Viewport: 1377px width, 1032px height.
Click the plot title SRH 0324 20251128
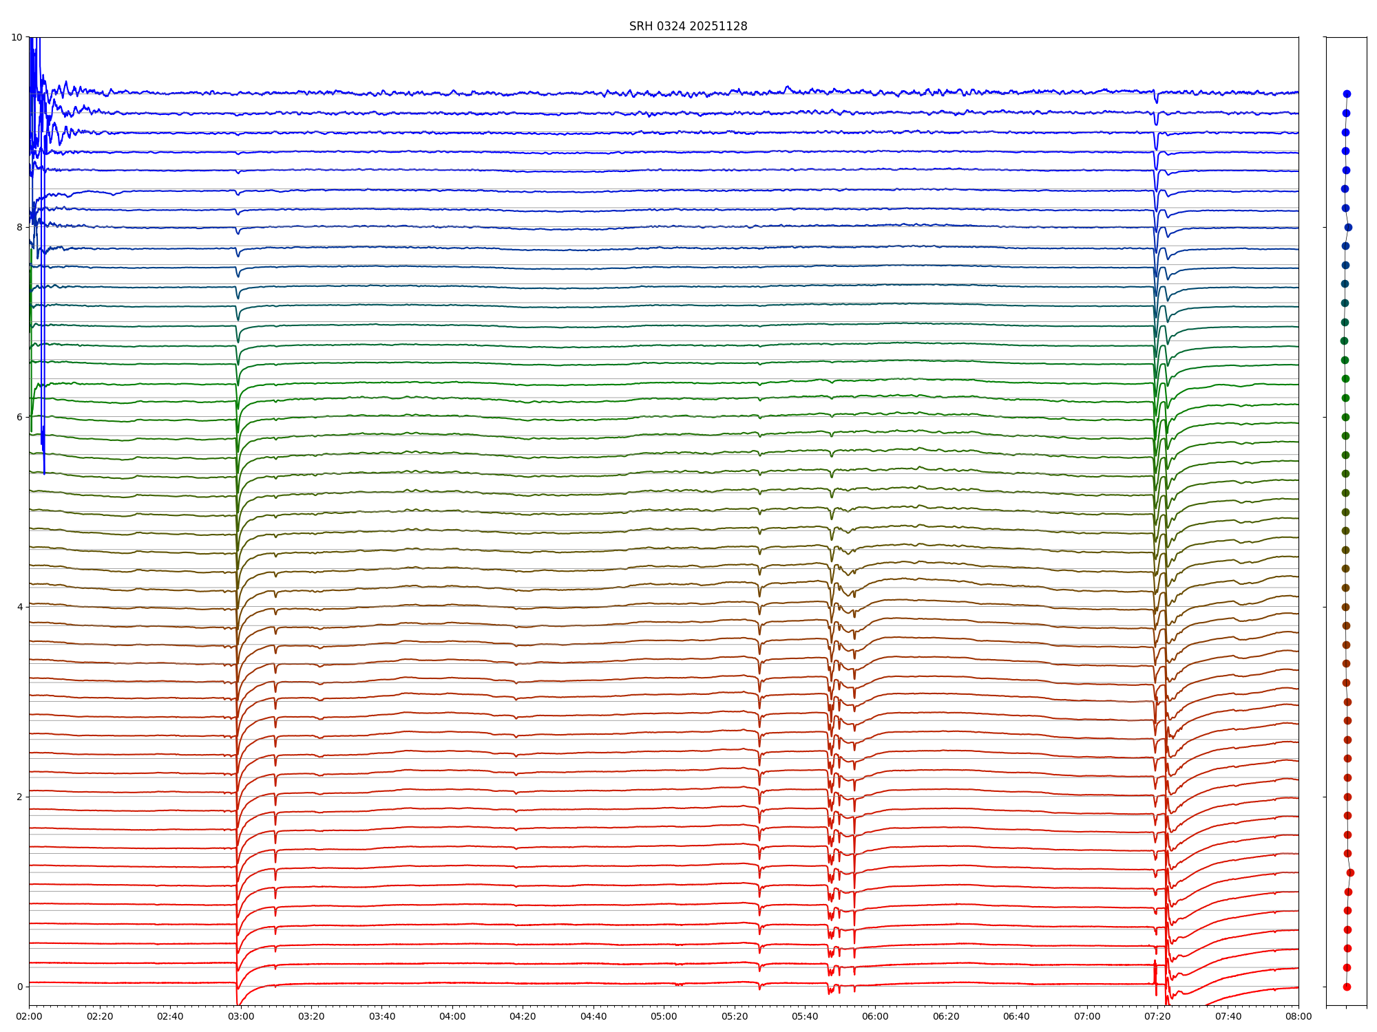point(688,26)
